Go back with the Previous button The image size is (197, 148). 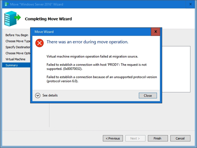(113, 138)
